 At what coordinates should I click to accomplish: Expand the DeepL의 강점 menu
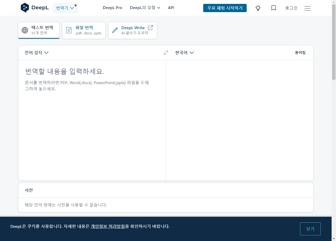pyautogui.click(x=145, y=8)
